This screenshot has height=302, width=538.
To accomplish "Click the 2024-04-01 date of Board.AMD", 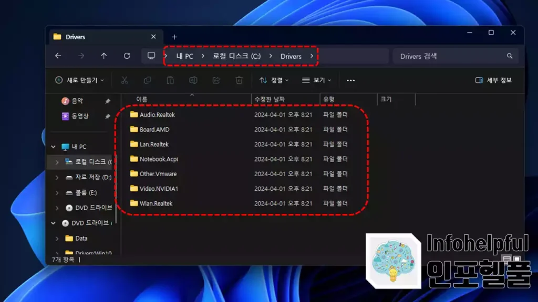I will click(283, 130).
